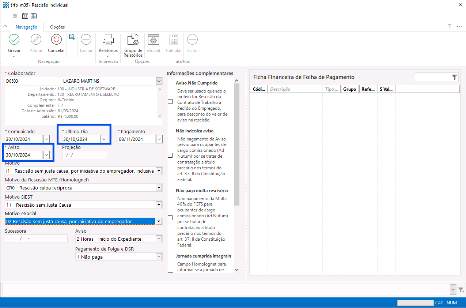This screenshot has height=308, width=466.
Task: Tick the Não paga multa rescisória checkbox
Action: [x=170, y=218]
